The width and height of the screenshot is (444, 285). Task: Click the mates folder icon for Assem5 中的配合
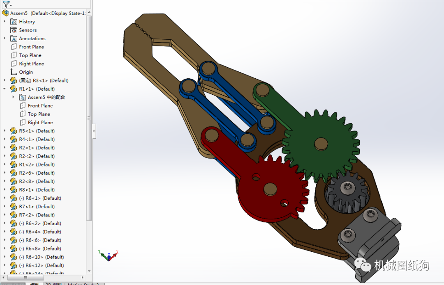(22, 97)
